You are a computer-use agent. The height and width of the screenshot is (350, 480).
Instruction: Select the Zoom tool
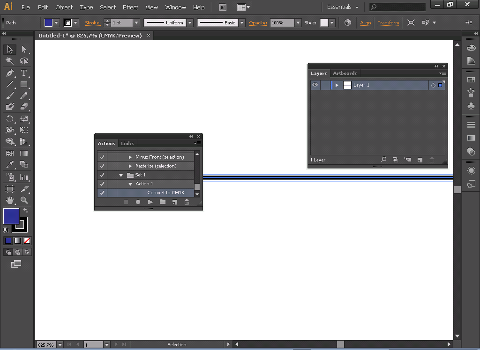[x=24, y=200]
